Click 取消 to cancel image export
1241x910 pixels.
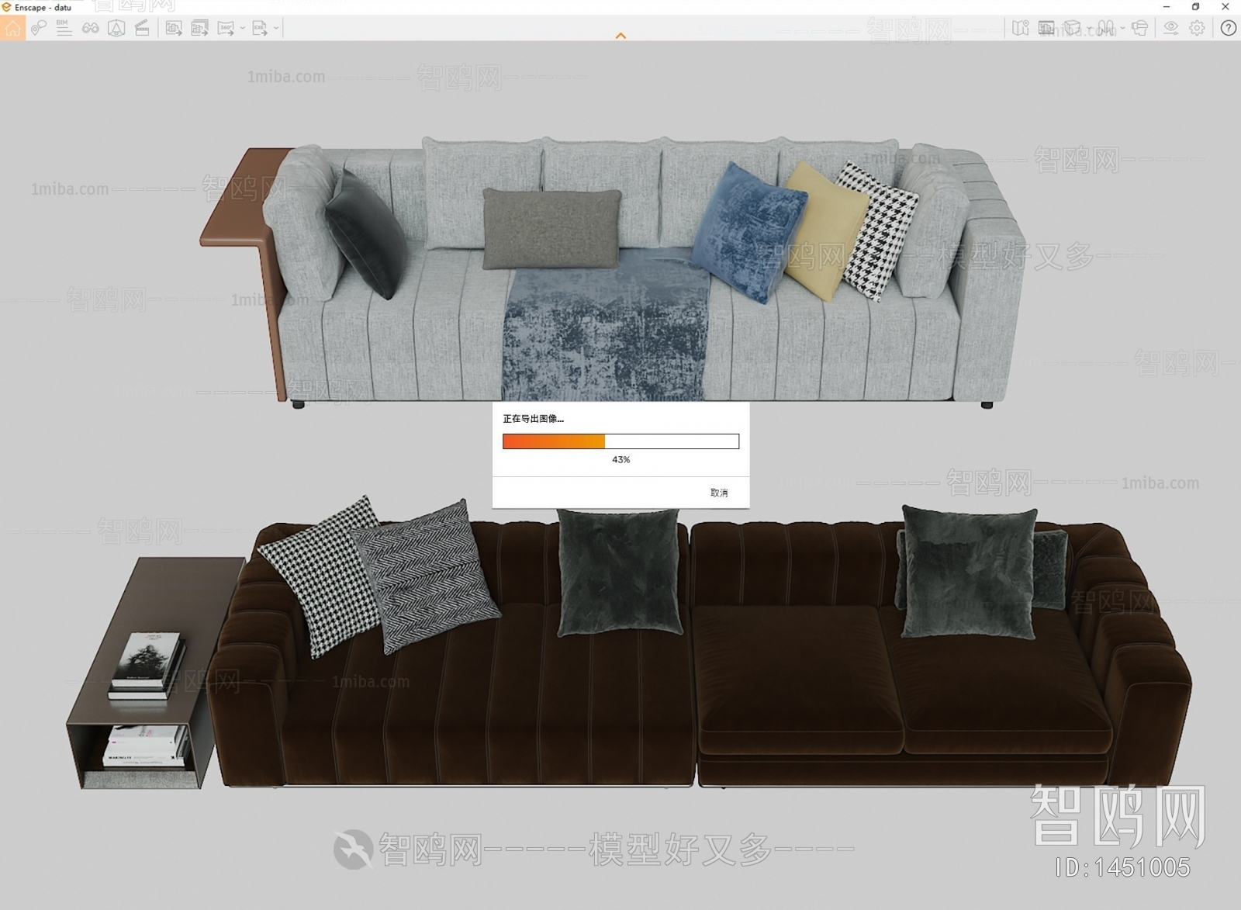719,493
